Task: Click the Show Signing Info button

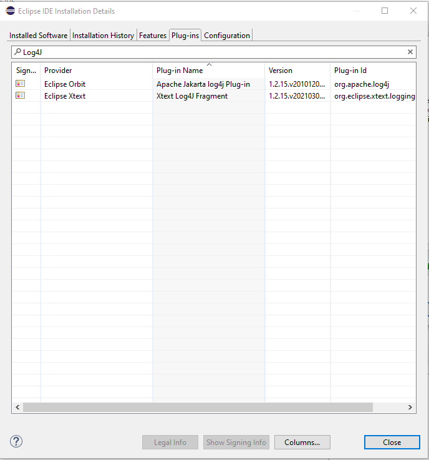Action: [236, 442]
